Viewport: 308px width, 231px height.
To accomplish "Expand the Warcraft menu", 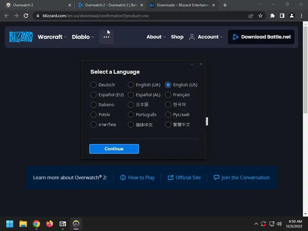I will [x=52, y=37].
